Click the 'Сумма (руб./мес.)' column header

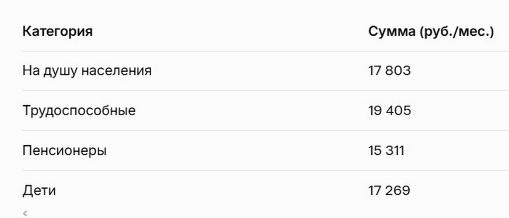(x=431, y=32)
